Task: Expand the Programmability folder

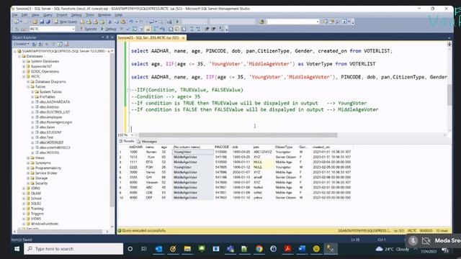Action: pyautogui.click(x=28, y=168)
